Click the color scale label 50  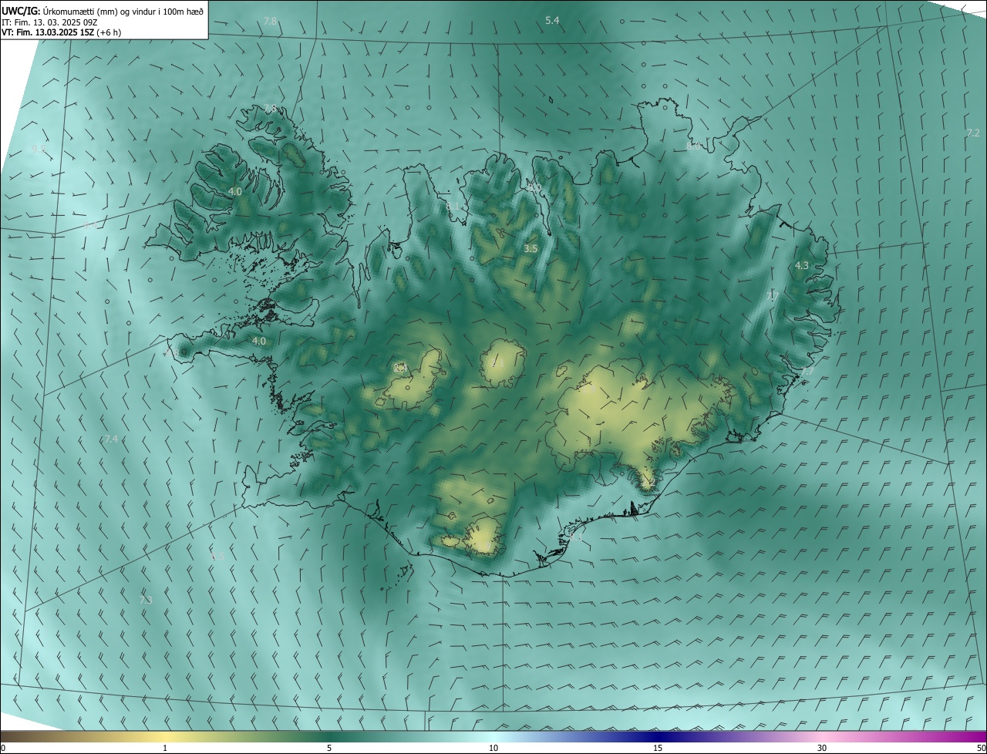[x=980, y=748]
